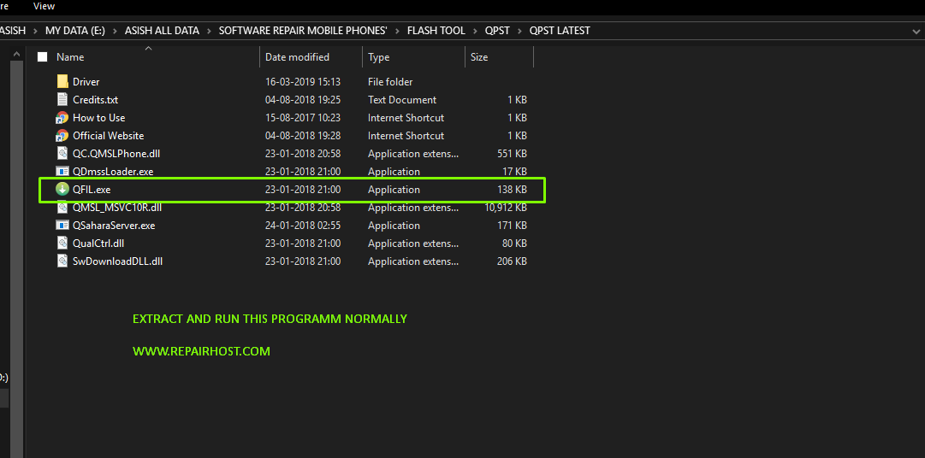Click the Official Website shortcut icon

click(62, 136)
